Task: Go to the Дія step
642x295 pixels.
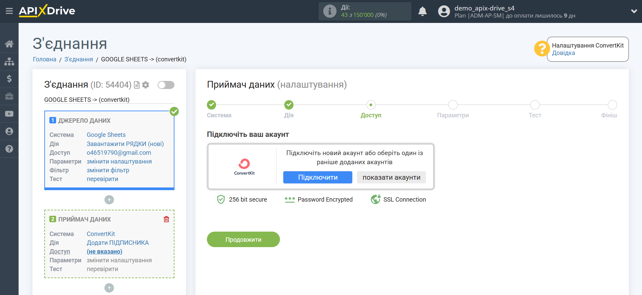Action: 289,105
